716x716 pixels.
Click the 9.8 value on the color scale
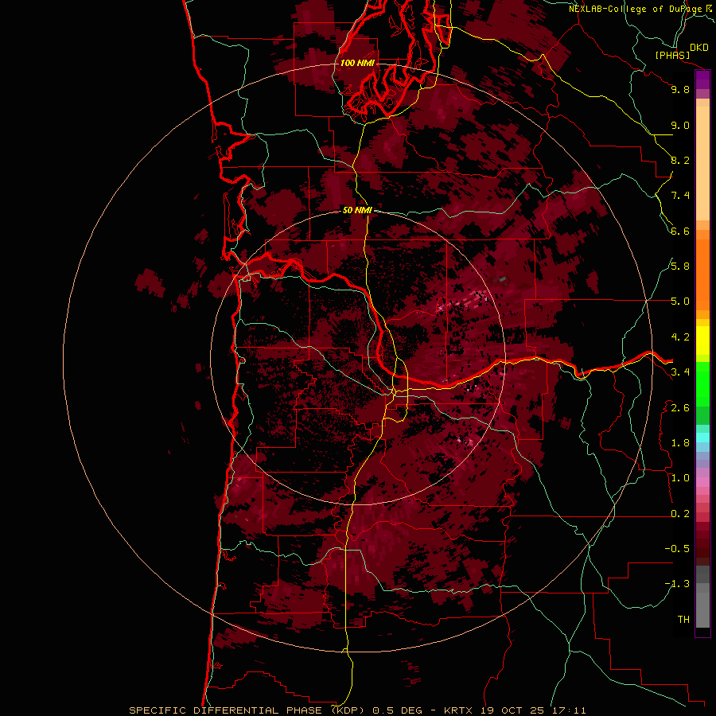tap(680, 89)
